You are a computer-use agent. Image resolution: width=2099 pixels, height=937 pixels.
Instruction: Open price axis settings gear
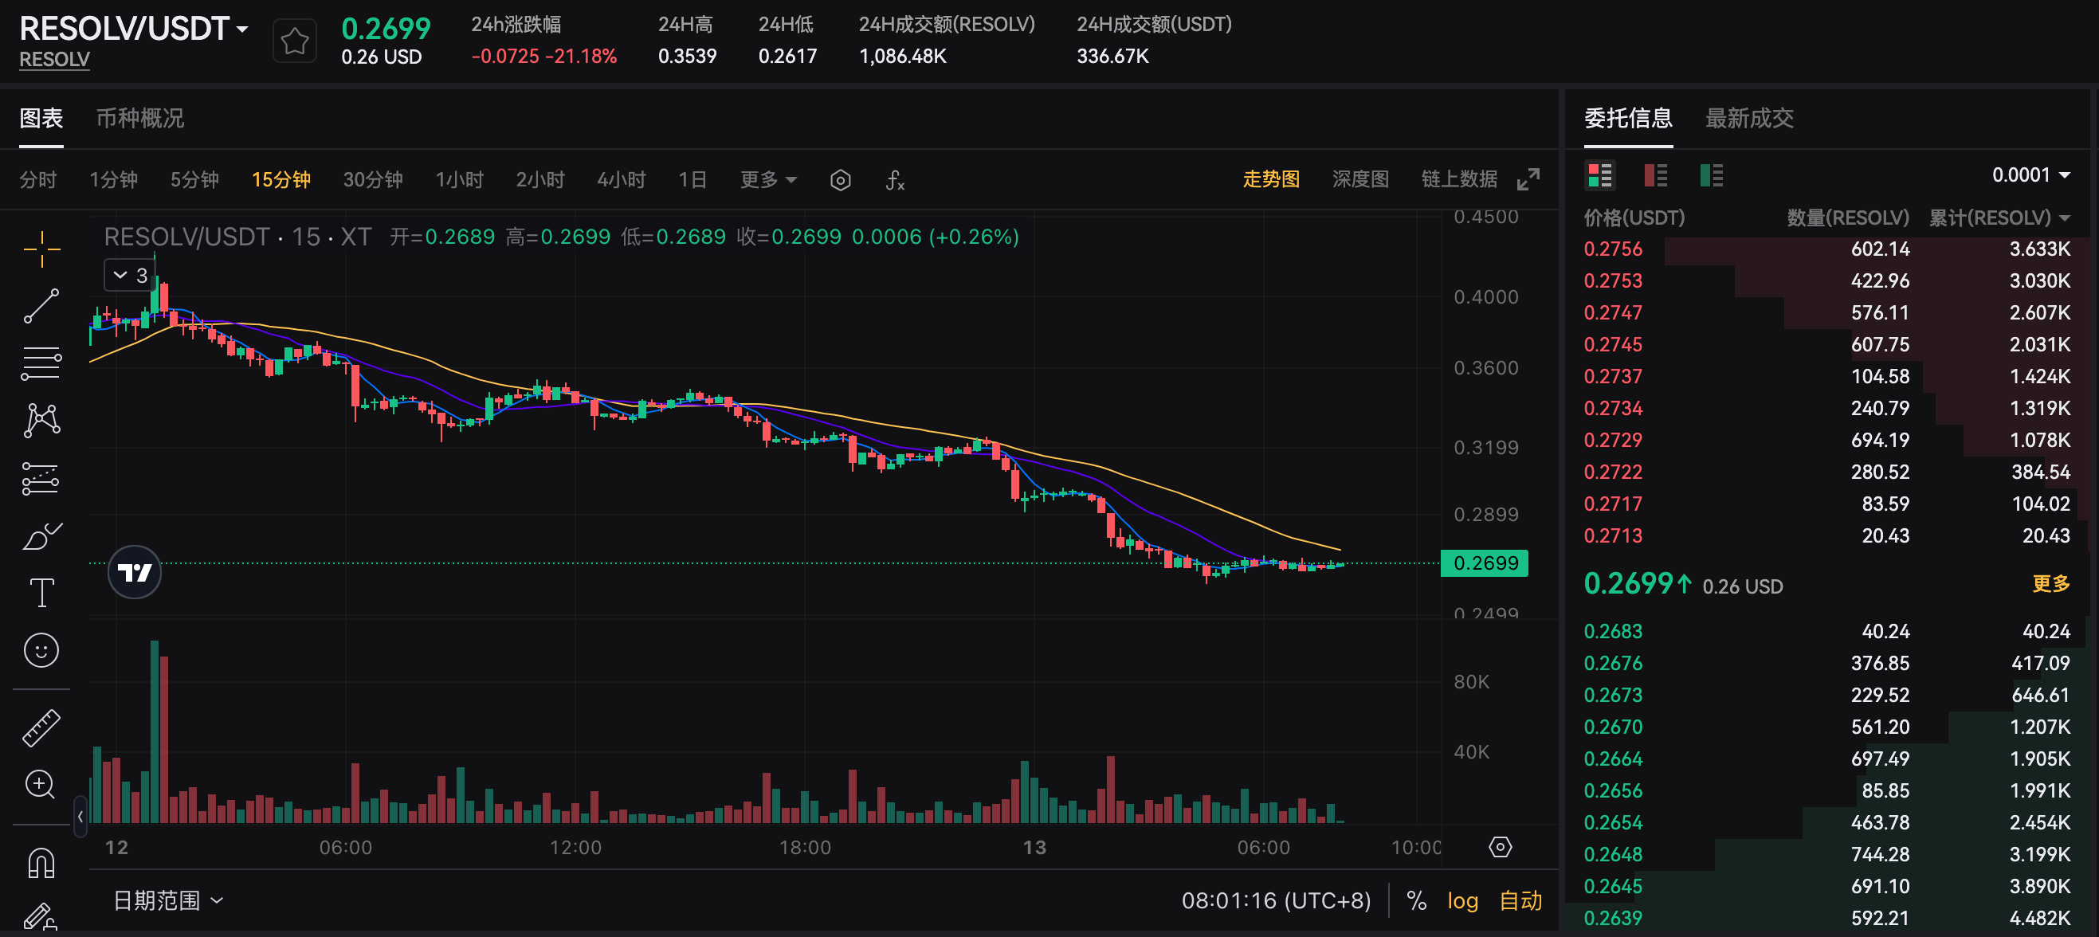coord(1499,848)
